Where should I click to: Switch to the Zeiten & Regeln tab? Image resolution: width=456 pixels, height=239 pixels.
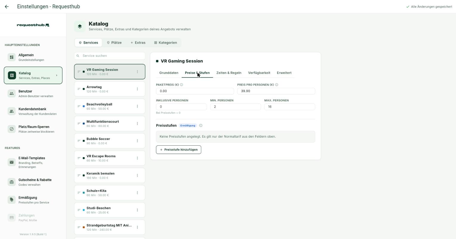[x=229, y=73]
